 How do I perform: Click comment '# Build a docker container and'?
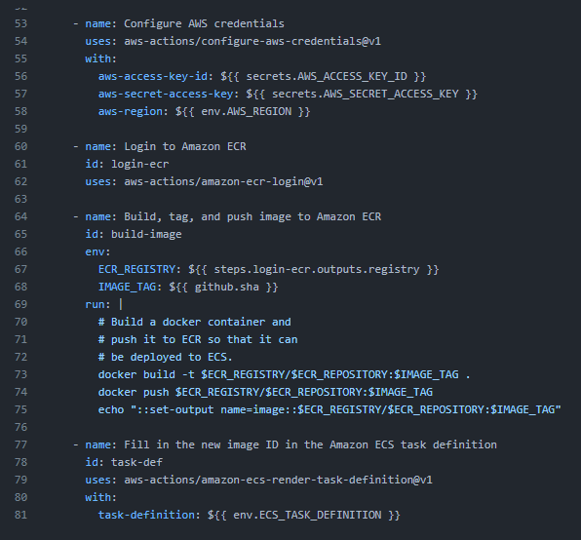click(x=195, y=323)
